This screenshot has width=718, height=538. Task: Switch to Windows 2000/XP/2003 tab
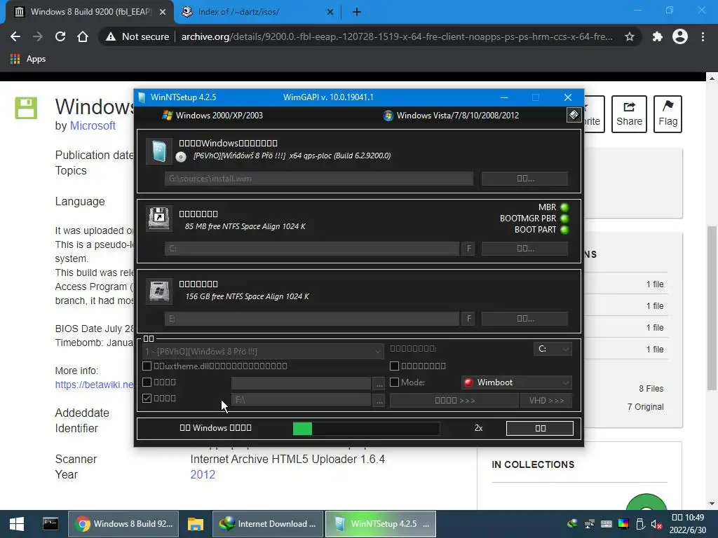pyautogui.click(x=213, y=116)
